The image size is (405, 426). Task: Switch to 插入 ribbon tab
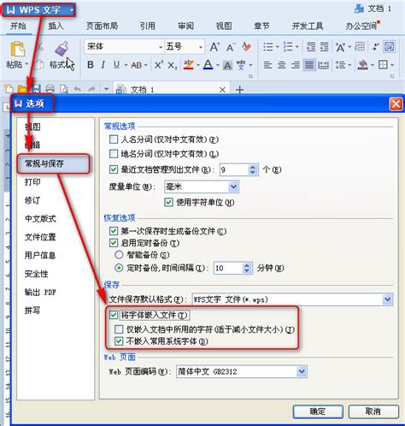pyautogui.click(x=56, y=27)
